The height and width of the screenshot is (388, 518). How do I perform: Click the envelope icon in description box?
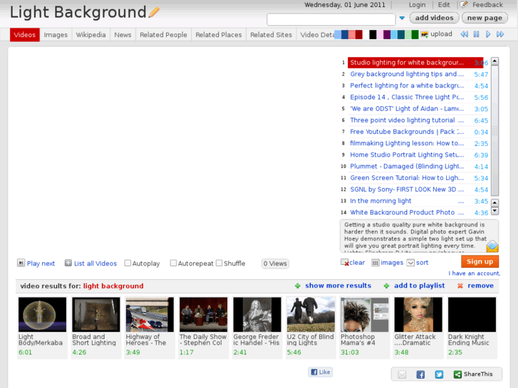(x=492, y=246)
